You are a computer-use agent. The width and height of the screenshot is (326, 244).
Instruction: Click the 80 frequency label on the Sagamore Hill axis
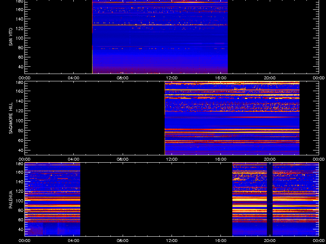20,131
